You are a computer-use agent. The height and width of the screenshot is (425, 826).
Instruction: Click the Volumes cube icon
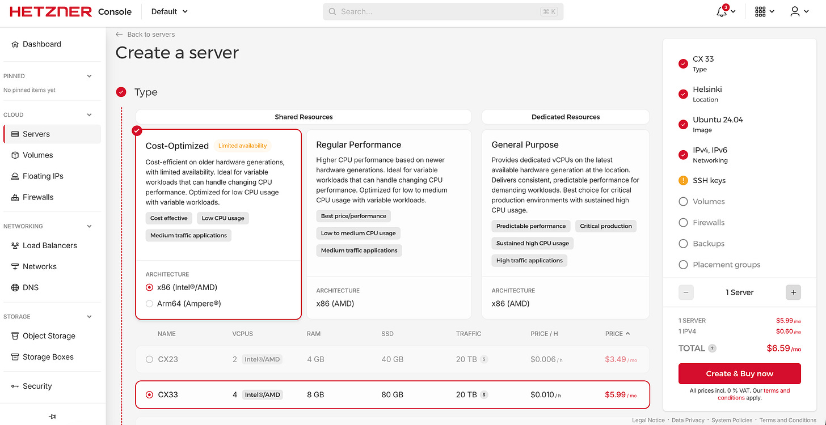coord(15,155)
